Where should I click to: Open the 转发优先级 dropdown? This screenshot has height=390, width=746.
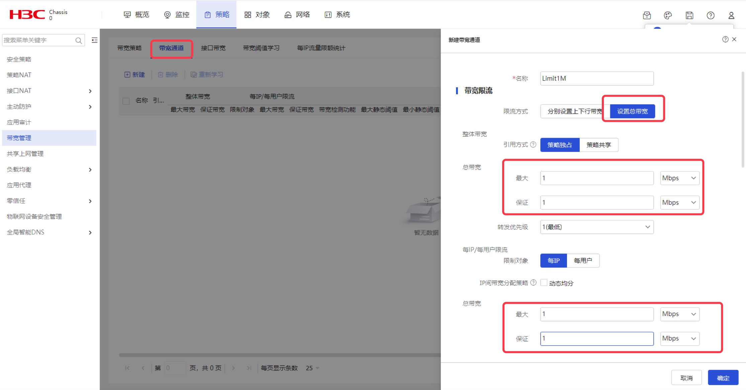tap(597, 227)
